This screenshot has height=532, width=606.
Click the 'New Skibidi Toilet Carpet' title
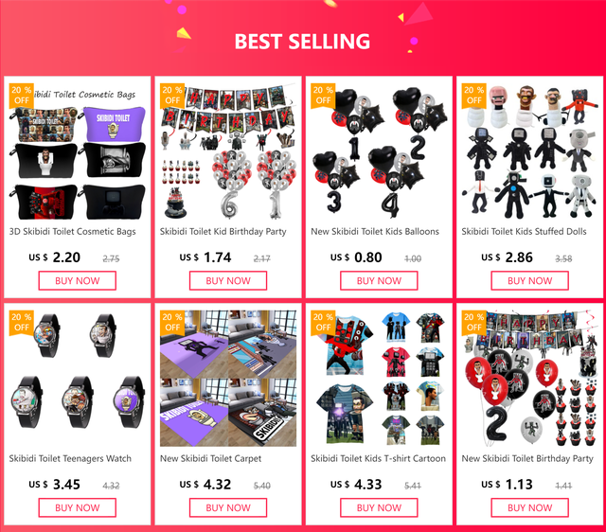pos(210,458)
